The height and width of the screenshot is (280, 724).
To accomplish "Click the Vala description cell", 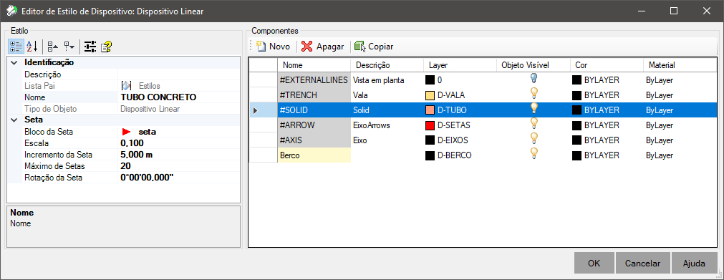I will 387,95.
